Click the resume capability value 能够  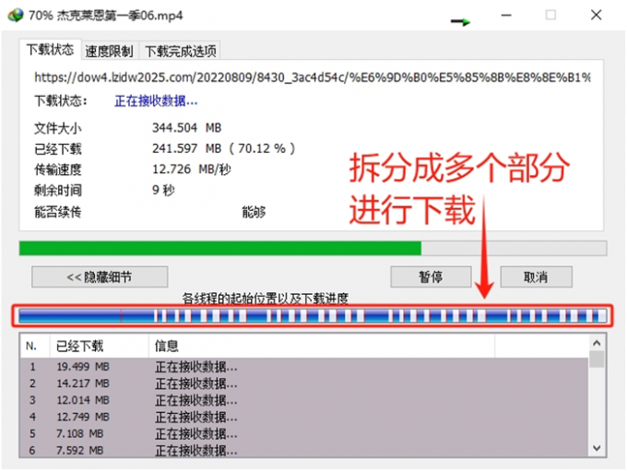point(254,211)
